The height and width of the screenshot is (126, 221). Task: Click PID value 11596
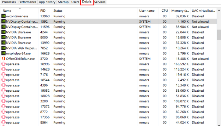[x=45, y=27]
